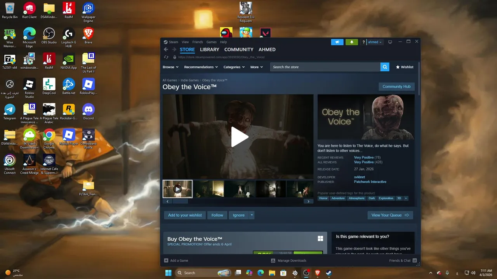Open the Wishlist link
Viewport: 497px width, 279px height.
pyautogui.click(x=405, y=67)
